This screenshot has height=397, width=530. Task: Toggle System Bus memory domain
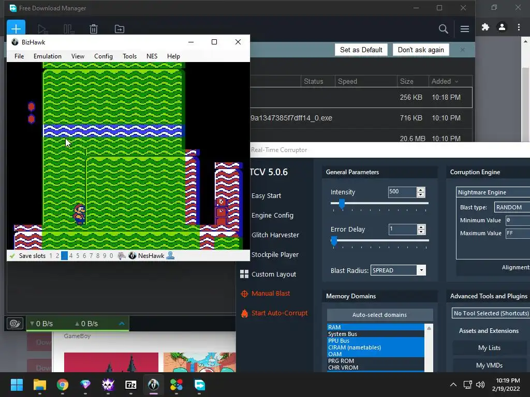(376, 334)
